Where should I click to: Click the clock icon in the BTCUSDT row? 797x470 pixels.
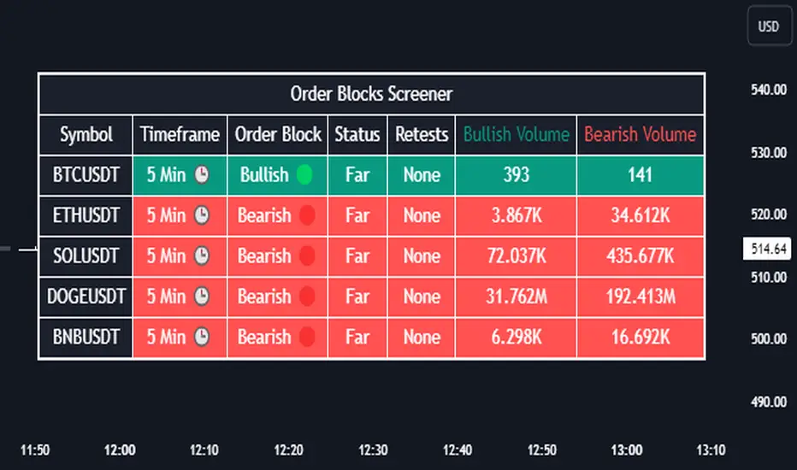click(x=202, y=175)
